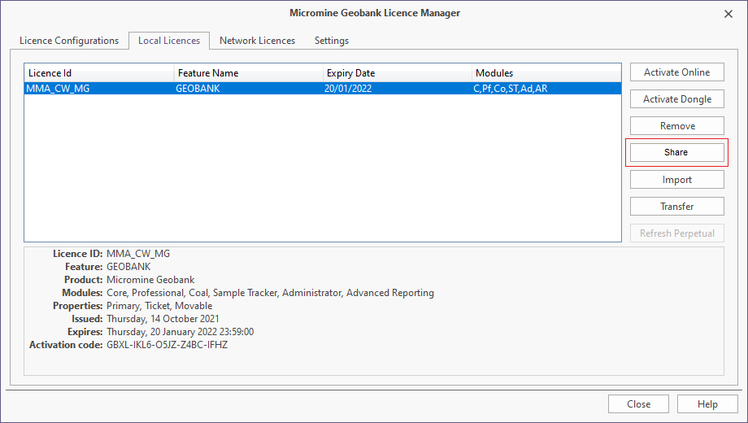Sort by the Modules column header
The height and width of the screenshot is (423, 748).
[546, 73]
